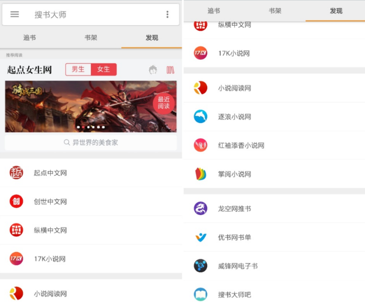Switch to 追书 tab in left screen
The height and width of the screenshot is (305, 365).
30,37
